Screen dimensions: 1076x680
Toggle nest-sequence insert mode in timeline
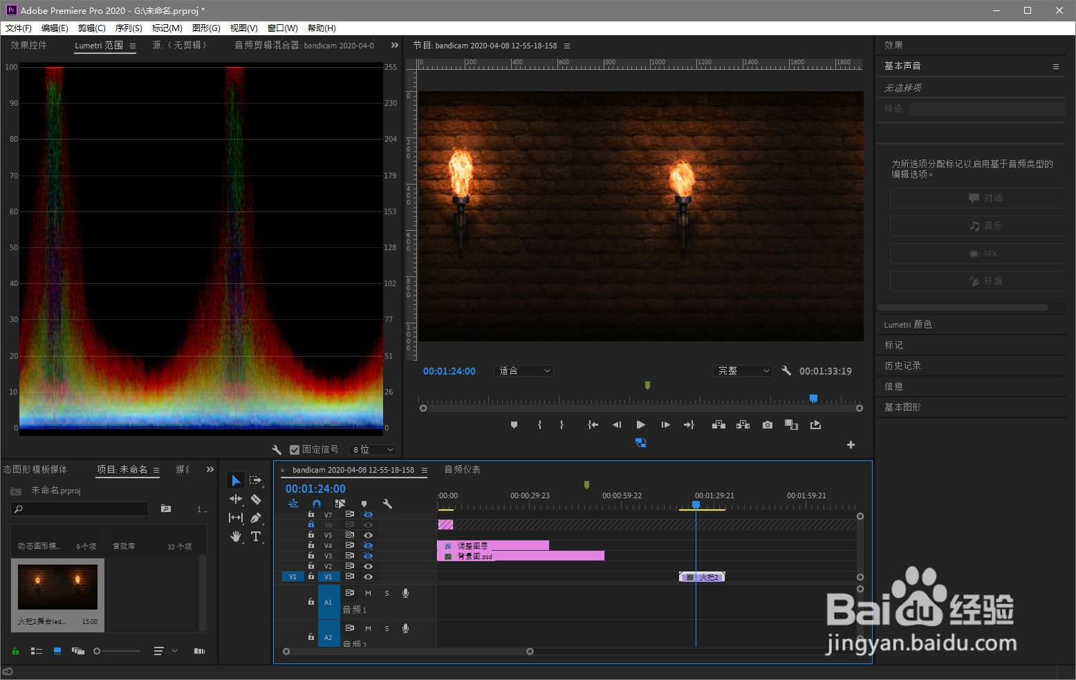pyautogui.click(x=293, y=504)
